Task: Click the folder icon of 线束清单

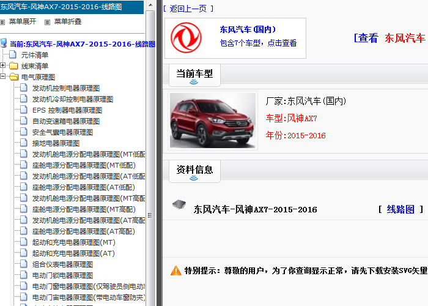Action: (x=13, y=66)
